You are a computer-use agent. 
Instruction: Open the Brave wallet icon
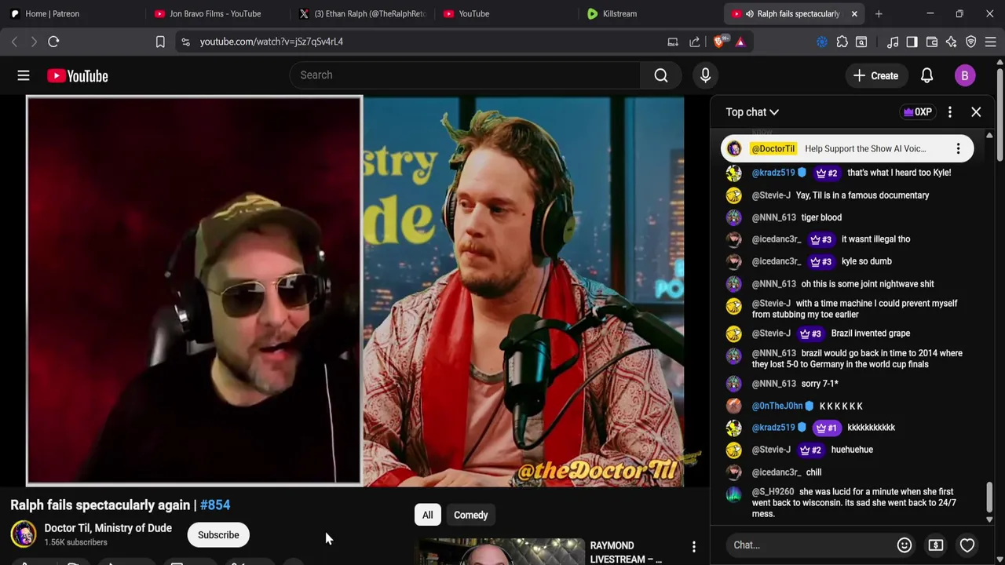pos(932,42)
